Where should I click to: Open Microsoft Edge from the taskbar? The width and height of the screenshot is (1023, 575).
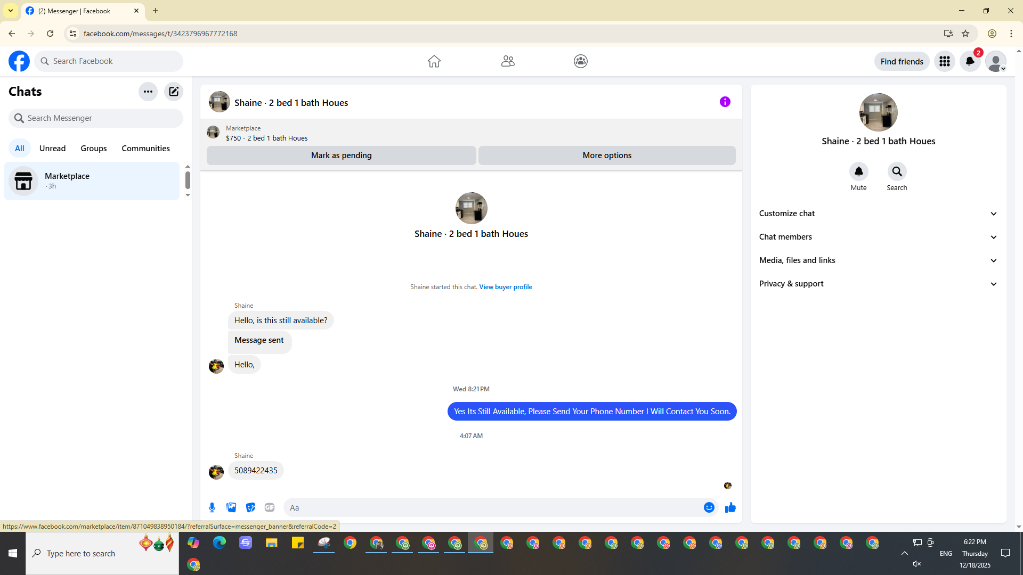(x=220, y=543)
